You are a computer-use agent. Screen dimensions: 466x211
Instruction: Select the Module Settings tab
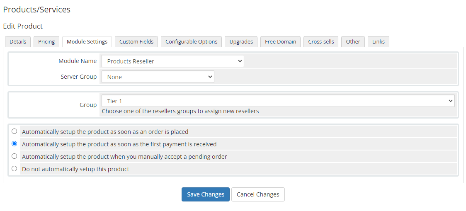tap(87, 41)
